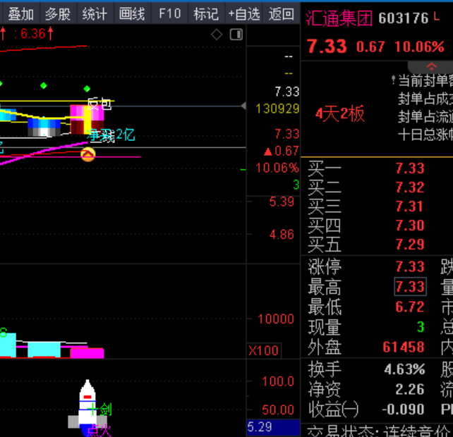
Task: Click the boxed 最高 value 7.33
Action: (x=410, y=287)
